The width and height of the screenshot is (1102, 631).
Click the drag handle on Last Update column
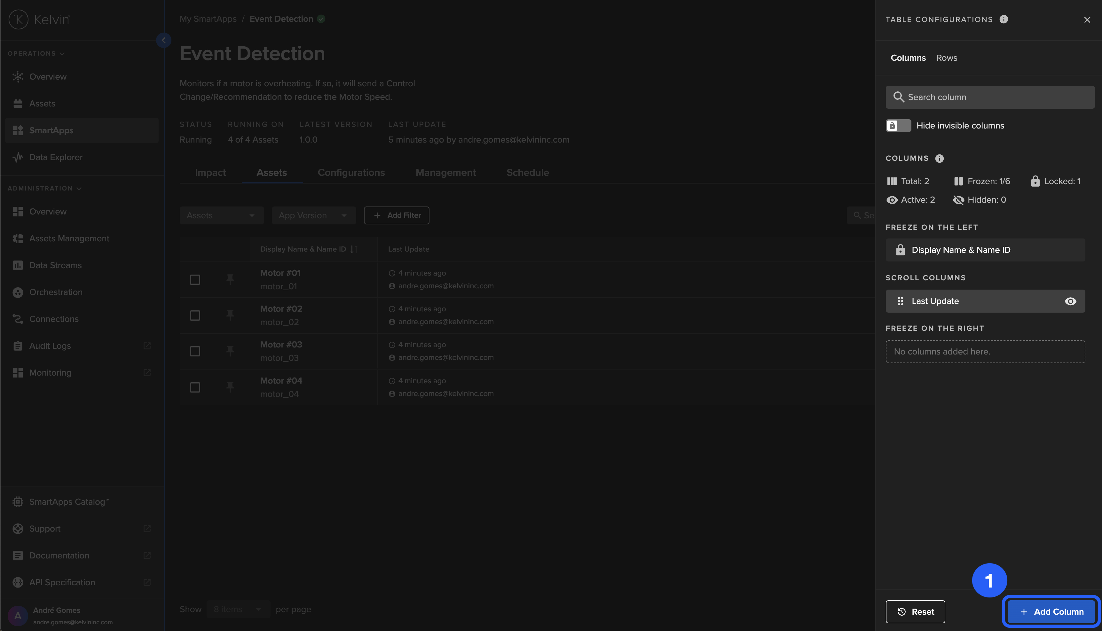pyautogui.click(x=901, y=301)
